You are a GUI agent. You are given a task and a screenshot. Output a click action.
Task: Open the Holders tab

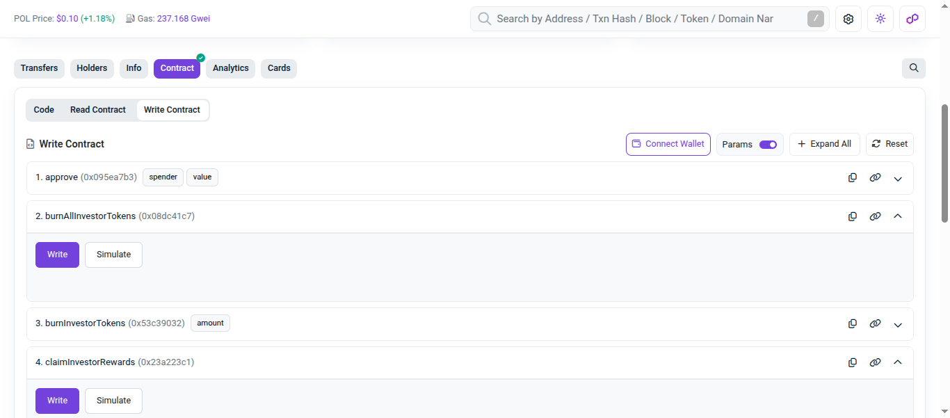(x=92, y=68)
